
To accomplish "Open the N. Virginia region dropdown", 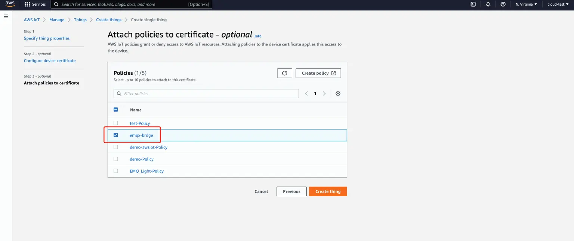I will click(526, 4).
